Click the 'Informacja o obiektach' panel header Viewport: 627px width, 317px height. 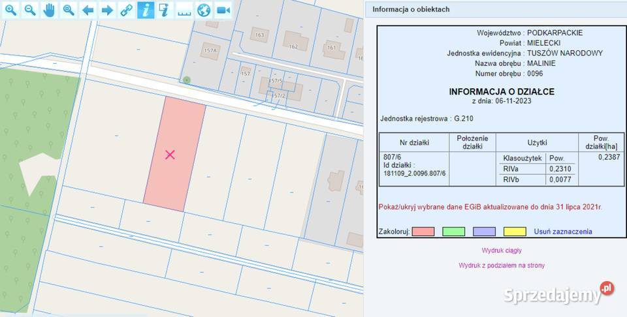pyautogui.click(x=496, y=9)
